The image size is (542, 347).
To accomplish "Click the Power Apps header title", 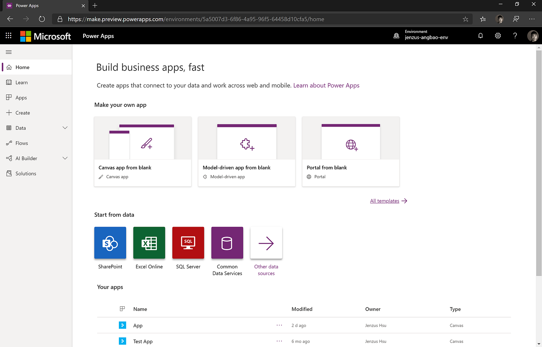I will pos(98,36).
